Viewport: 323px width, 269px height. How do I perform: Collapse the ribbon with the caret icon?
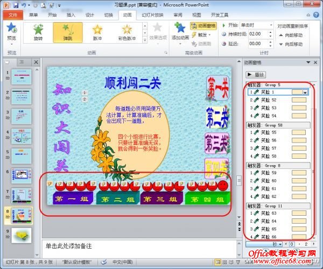coord(308,15)
